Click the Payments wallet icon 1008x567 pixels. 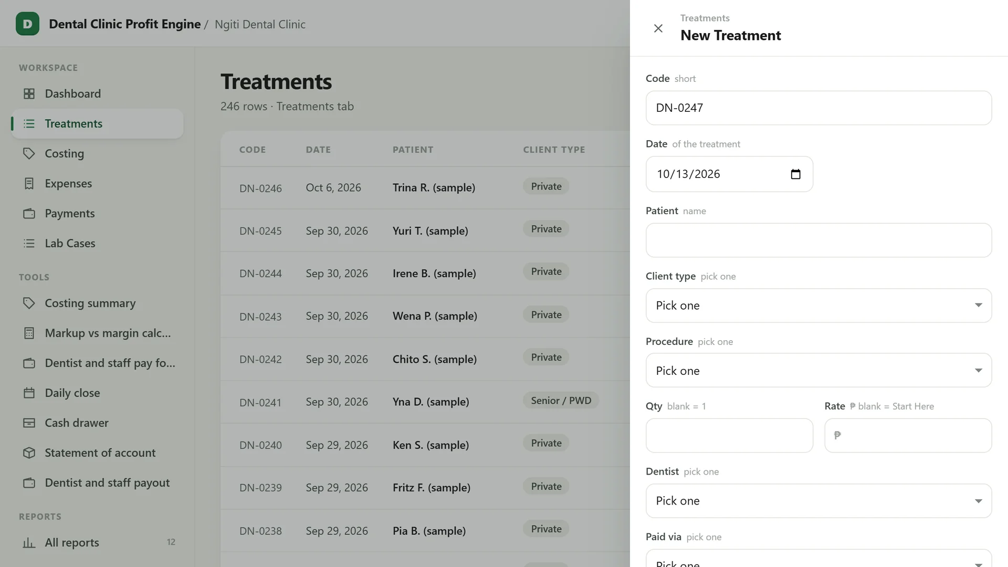click(29, 213)
